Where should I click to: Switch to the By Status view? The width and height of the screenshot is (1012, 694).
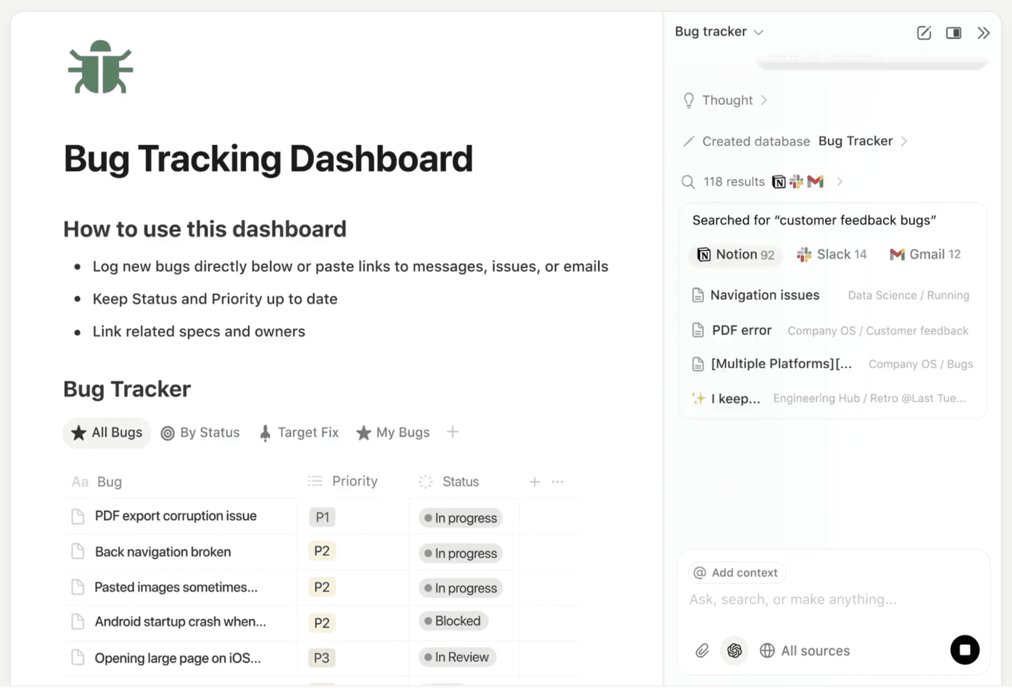[x=200, y=432]
